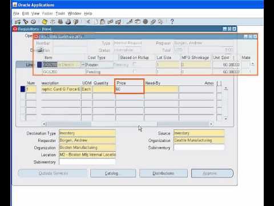Screen dimensions: 274x206
Task: Open the Window menu
Action: 74,14
